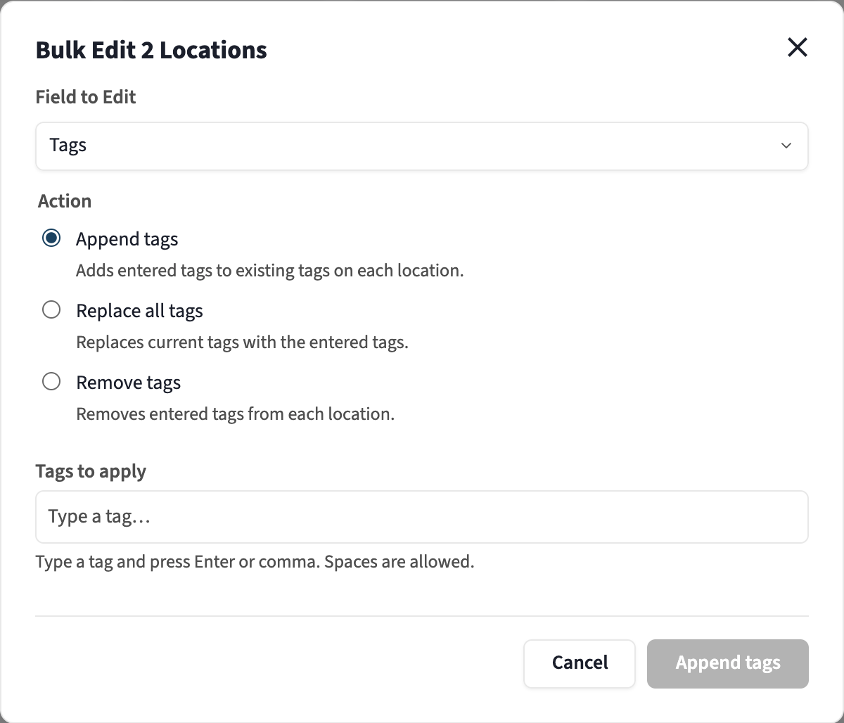Click the 'Replaces current tags' description text
This screenshot has height=723, width=844.
tap(242, 343)
